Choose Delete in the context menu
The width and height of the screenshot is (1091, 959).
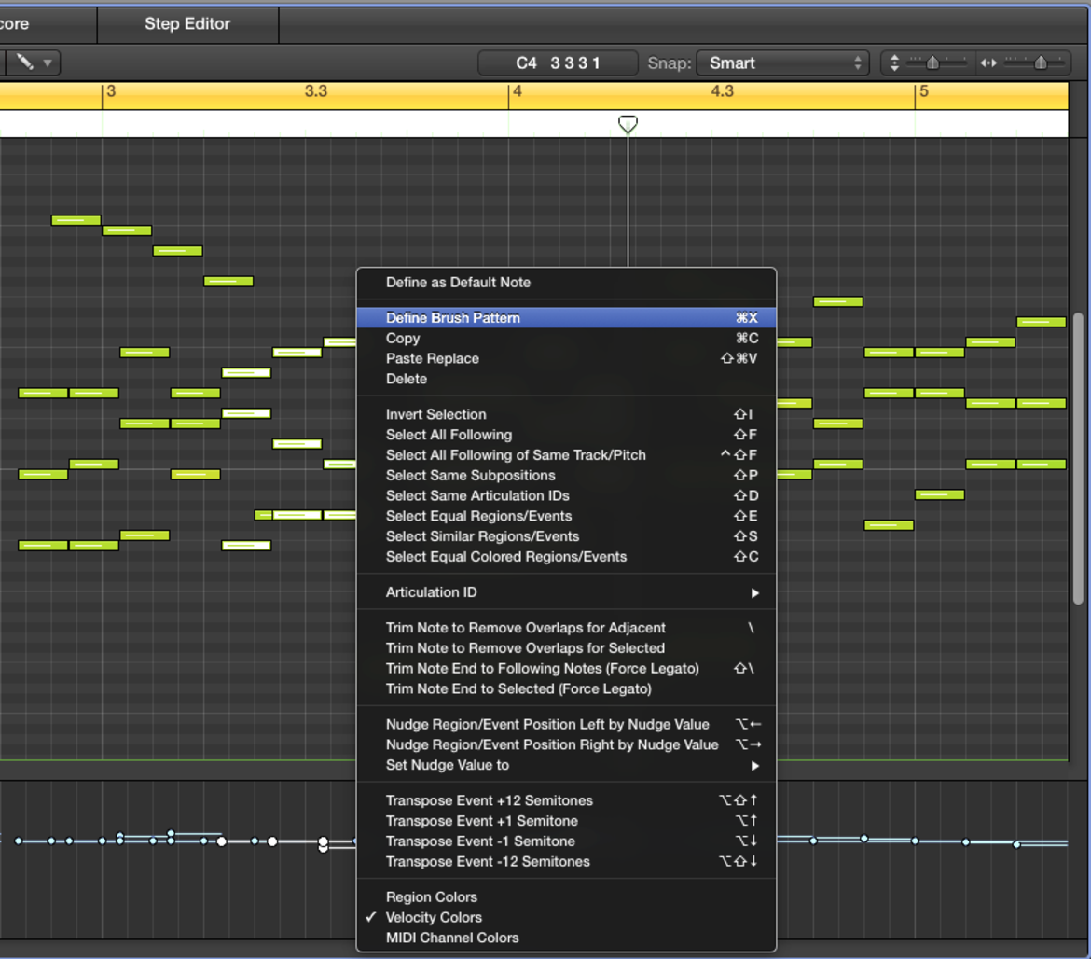[x=566, y=379]
